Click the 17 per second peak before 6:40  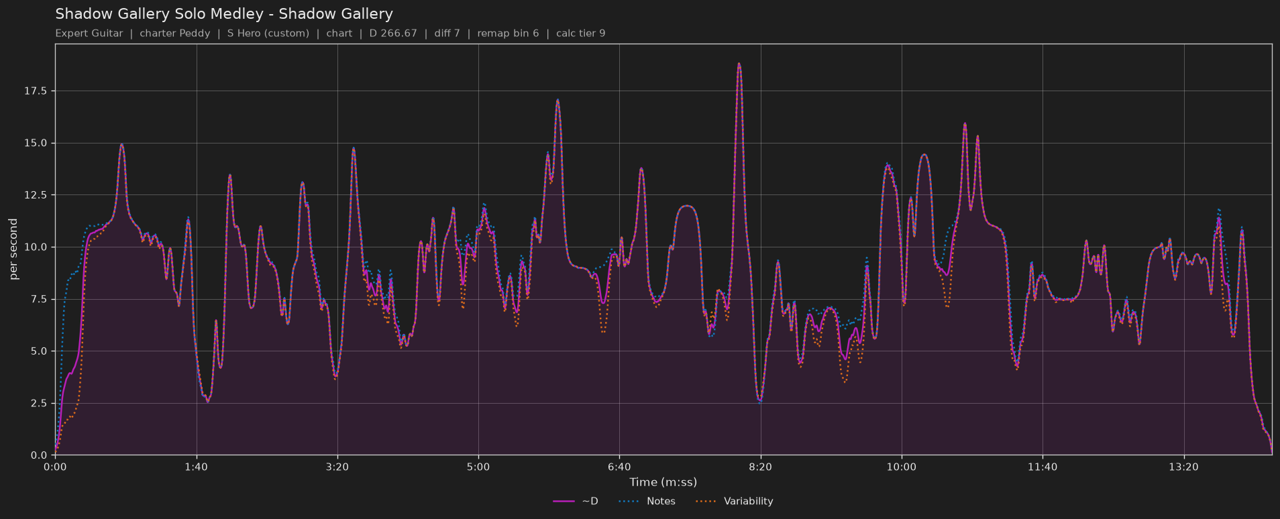tap(557, 101)
